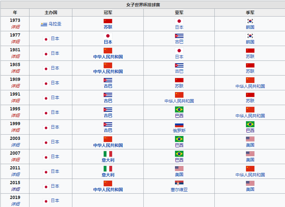Follow the 苏联 third-place link for 1985
285x207 pixels.
tap(250, 71)
